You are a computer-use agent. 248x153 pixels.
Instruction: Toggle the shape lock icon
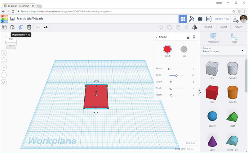[188, 37]
